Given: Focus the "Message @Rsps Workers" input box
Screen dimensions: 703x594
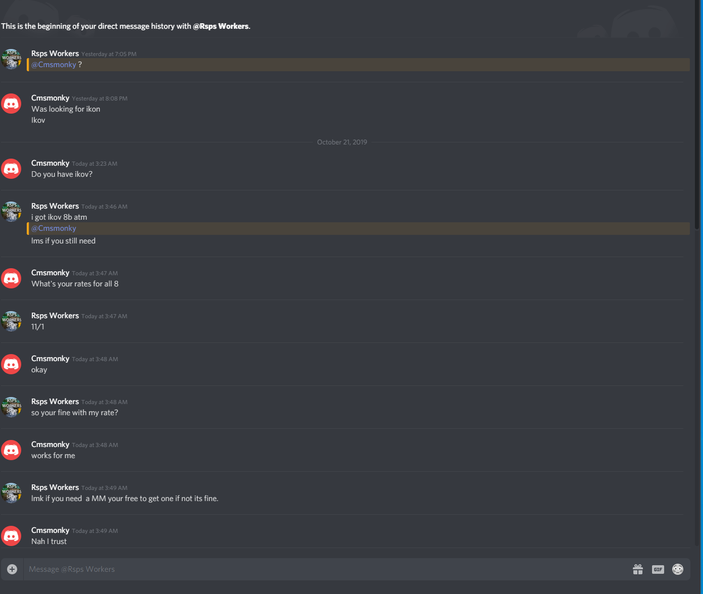Looking at the screenshot, I should (323, 569).
